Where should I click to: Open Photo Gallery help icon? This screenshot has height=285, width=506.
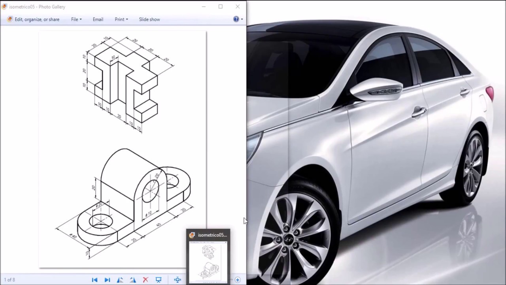click(x=236, y=19)
